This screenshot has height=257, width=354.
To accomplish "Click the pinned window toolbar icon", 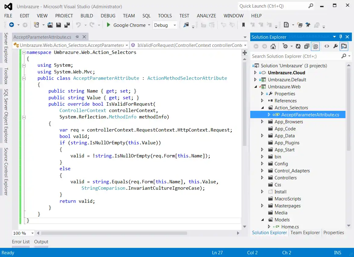I will point(308,25).
